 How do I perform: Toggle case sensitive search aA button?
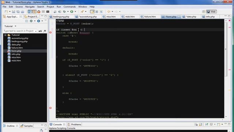click(40, 31)
